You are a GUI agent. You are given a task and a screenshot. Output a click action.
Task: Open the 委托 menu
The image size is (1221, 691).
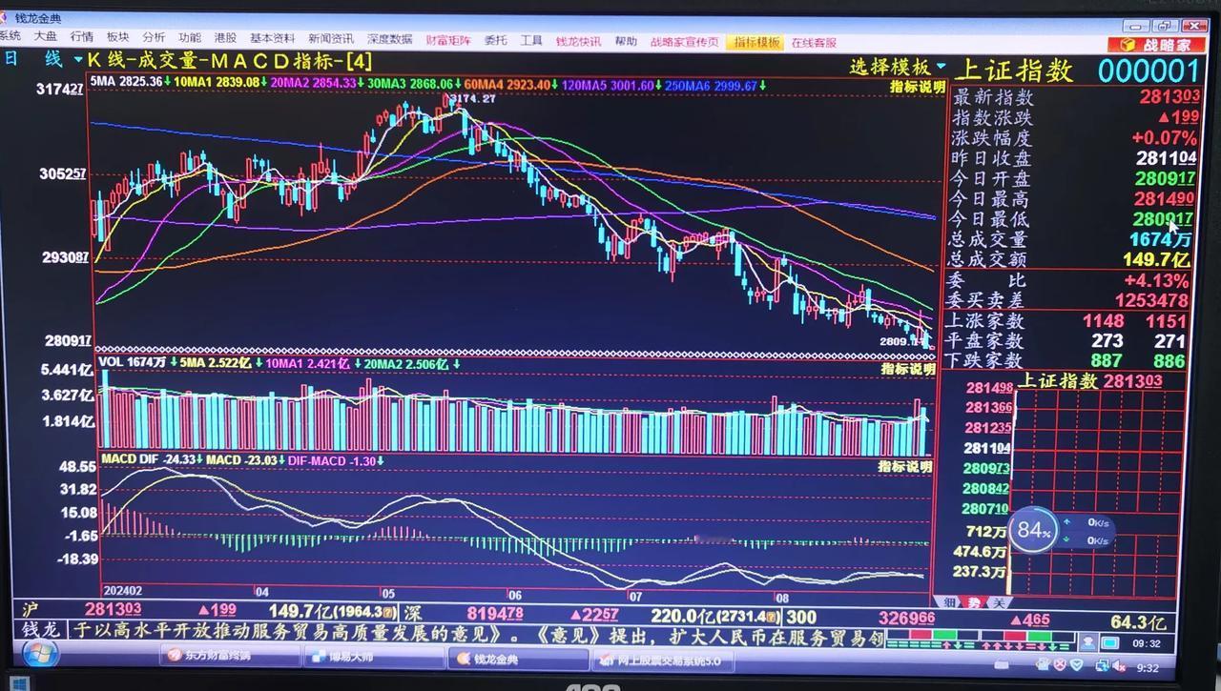[496, 40]
